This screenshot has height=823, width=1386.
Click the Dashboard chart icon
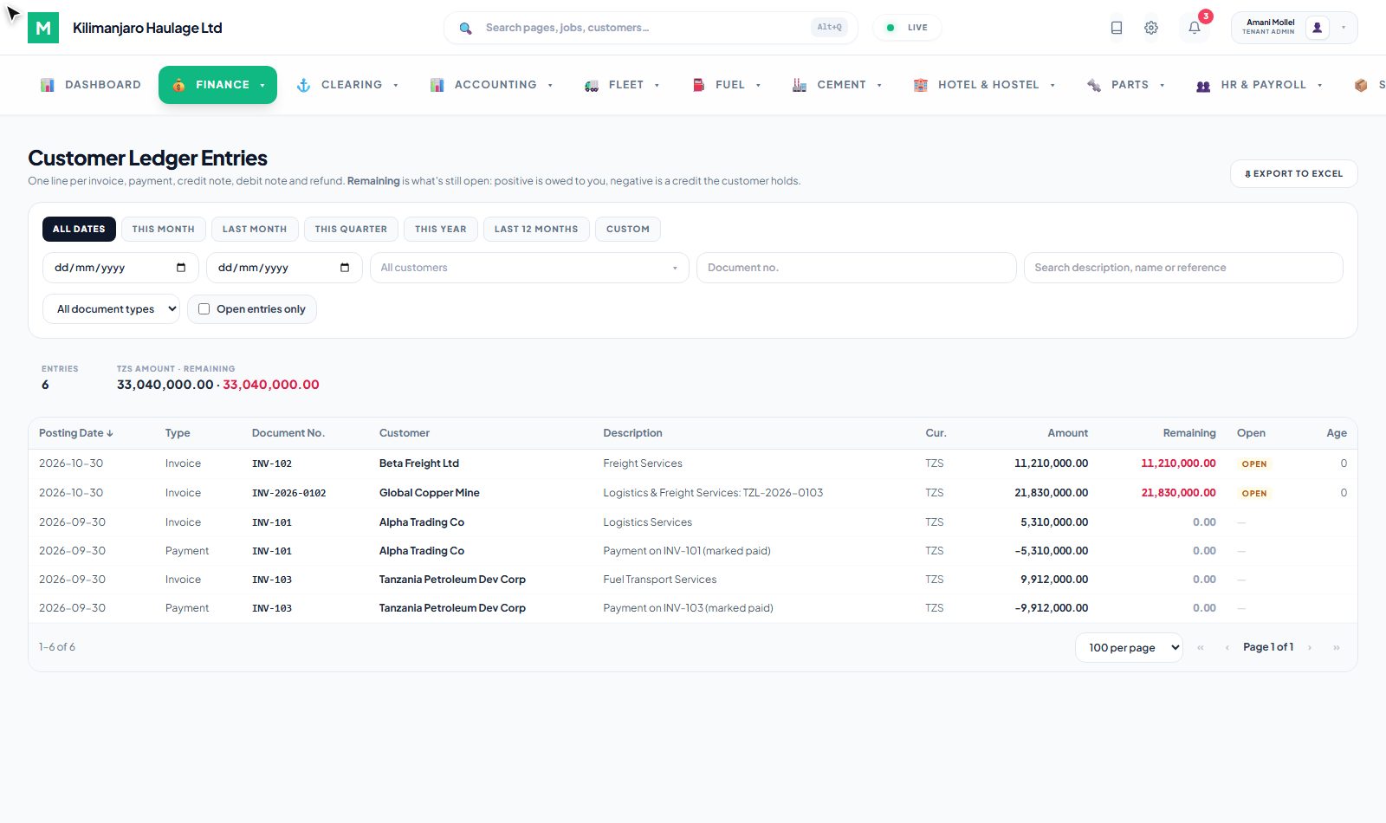[48, 85]
